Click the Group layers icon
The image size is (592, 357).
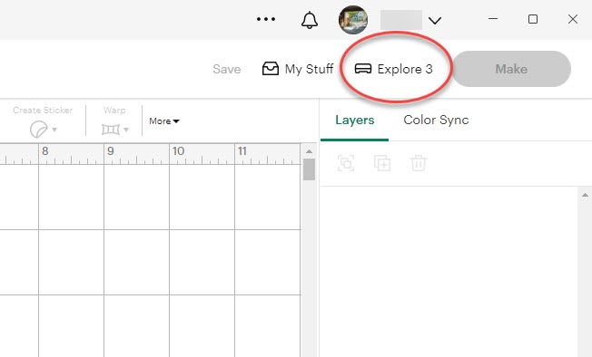[x=346, y=163]
